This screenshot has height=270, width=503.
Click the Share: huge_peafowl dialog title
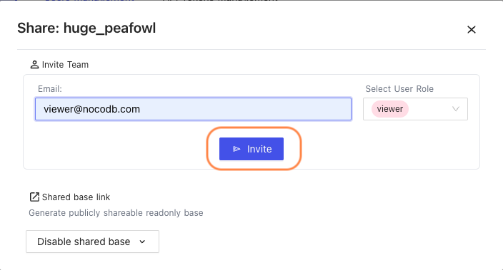pyautogui.click(x=86, y=28)
